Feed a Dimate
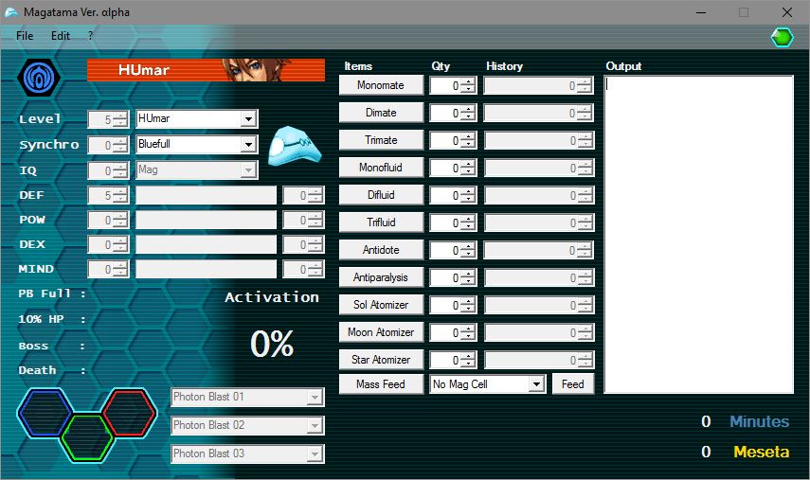Viewport: 810px width, 480px height. pos(381,113)
